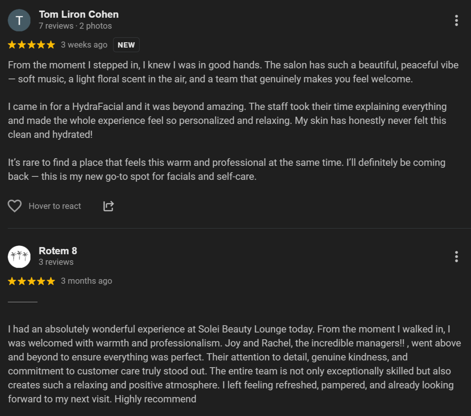Click the HydraFacial review paragraph text

click(x=227, y=121)
